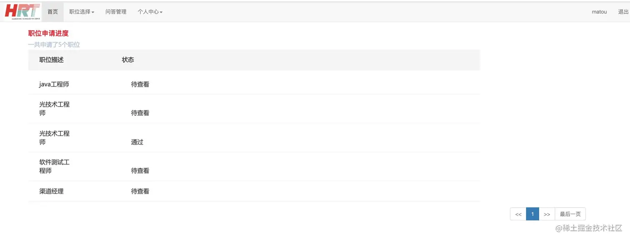Expand the 个人中心 dropdown menu
Screen dimensions: 630x240
point(150,12)
